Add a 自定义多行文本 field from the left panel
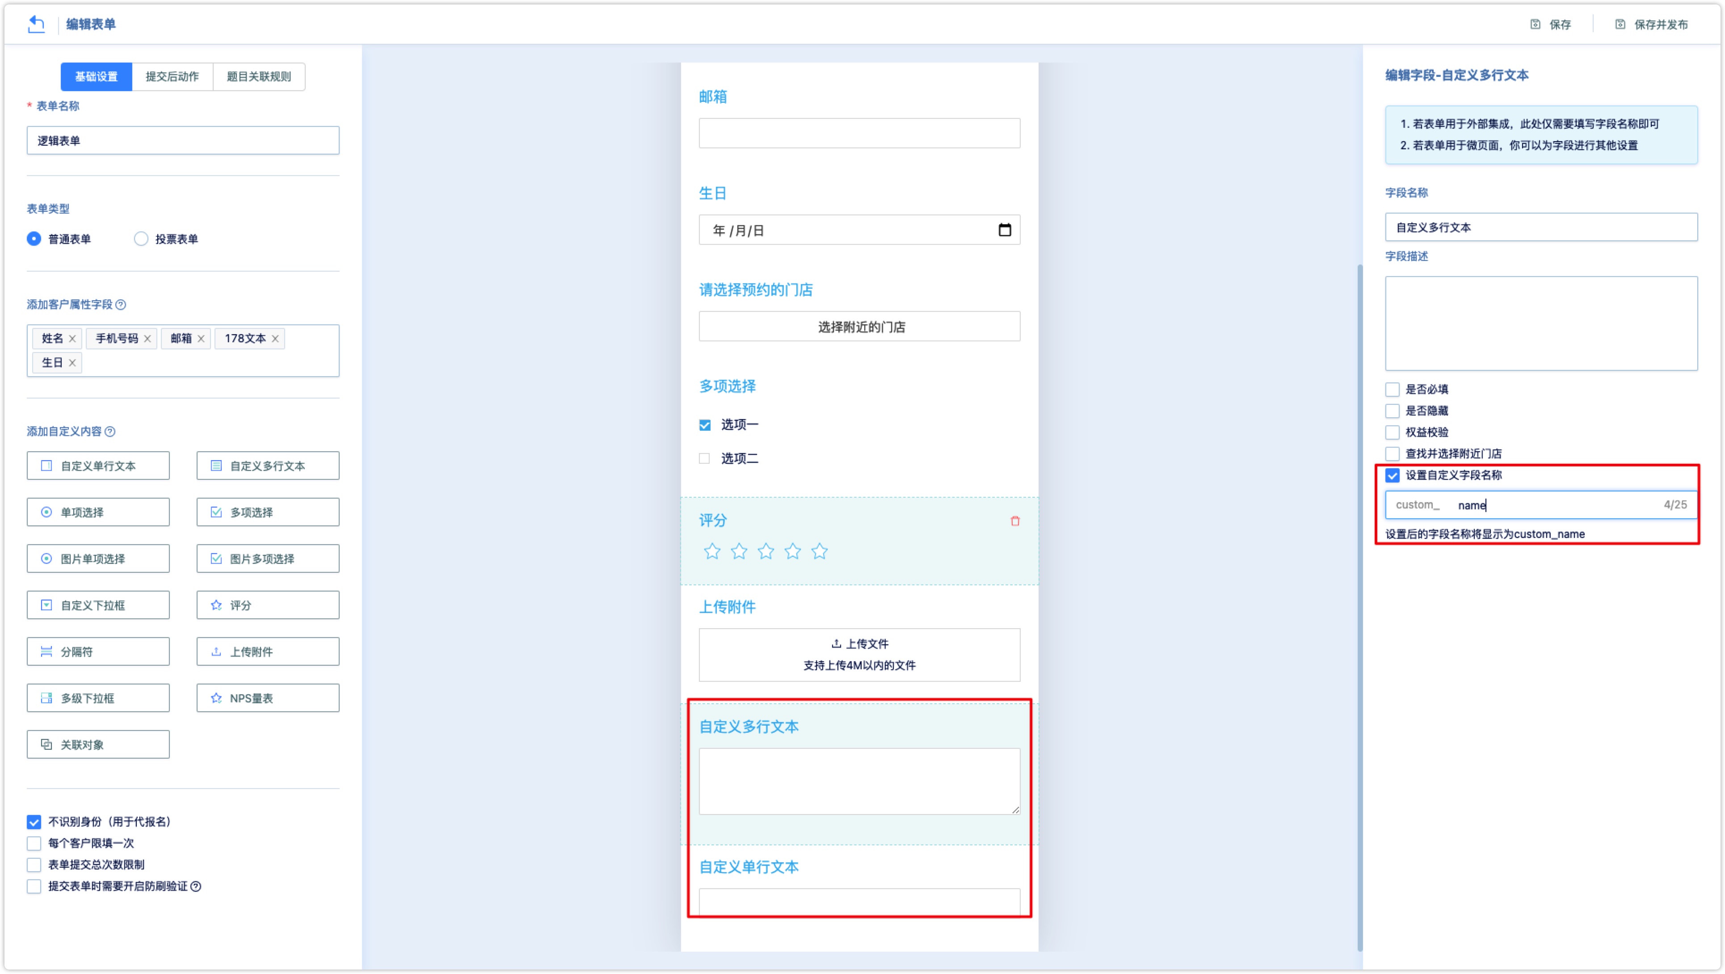The height and width of the screenshot is (974, 1725). pos(268,466)
